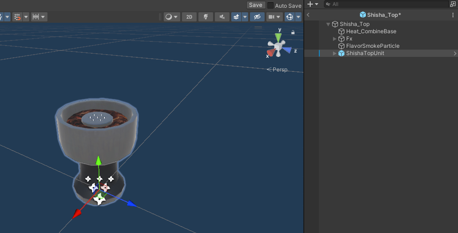
Task: Open the scene effects dropdown arrow
Action: [x=245, y=17]
